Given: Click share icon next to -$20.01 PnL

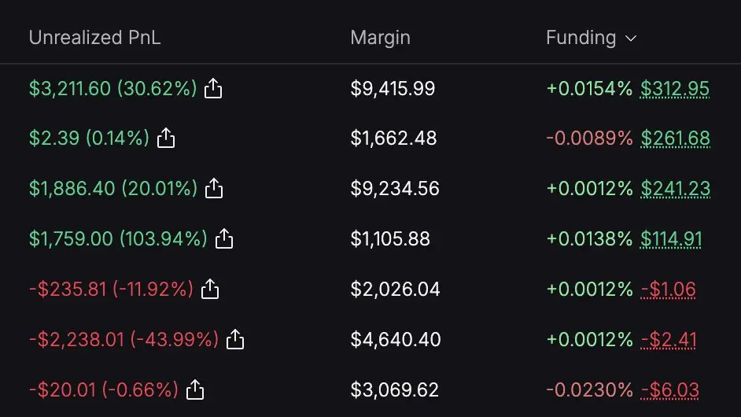Looking at the screenshot, I should pyautogui.click(x=195, y=389).
